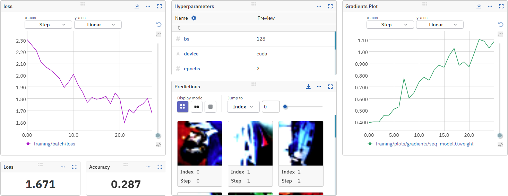Expand Loss value widget to fullscreen
Screen dimensions: 508x196
pos(74,167)
